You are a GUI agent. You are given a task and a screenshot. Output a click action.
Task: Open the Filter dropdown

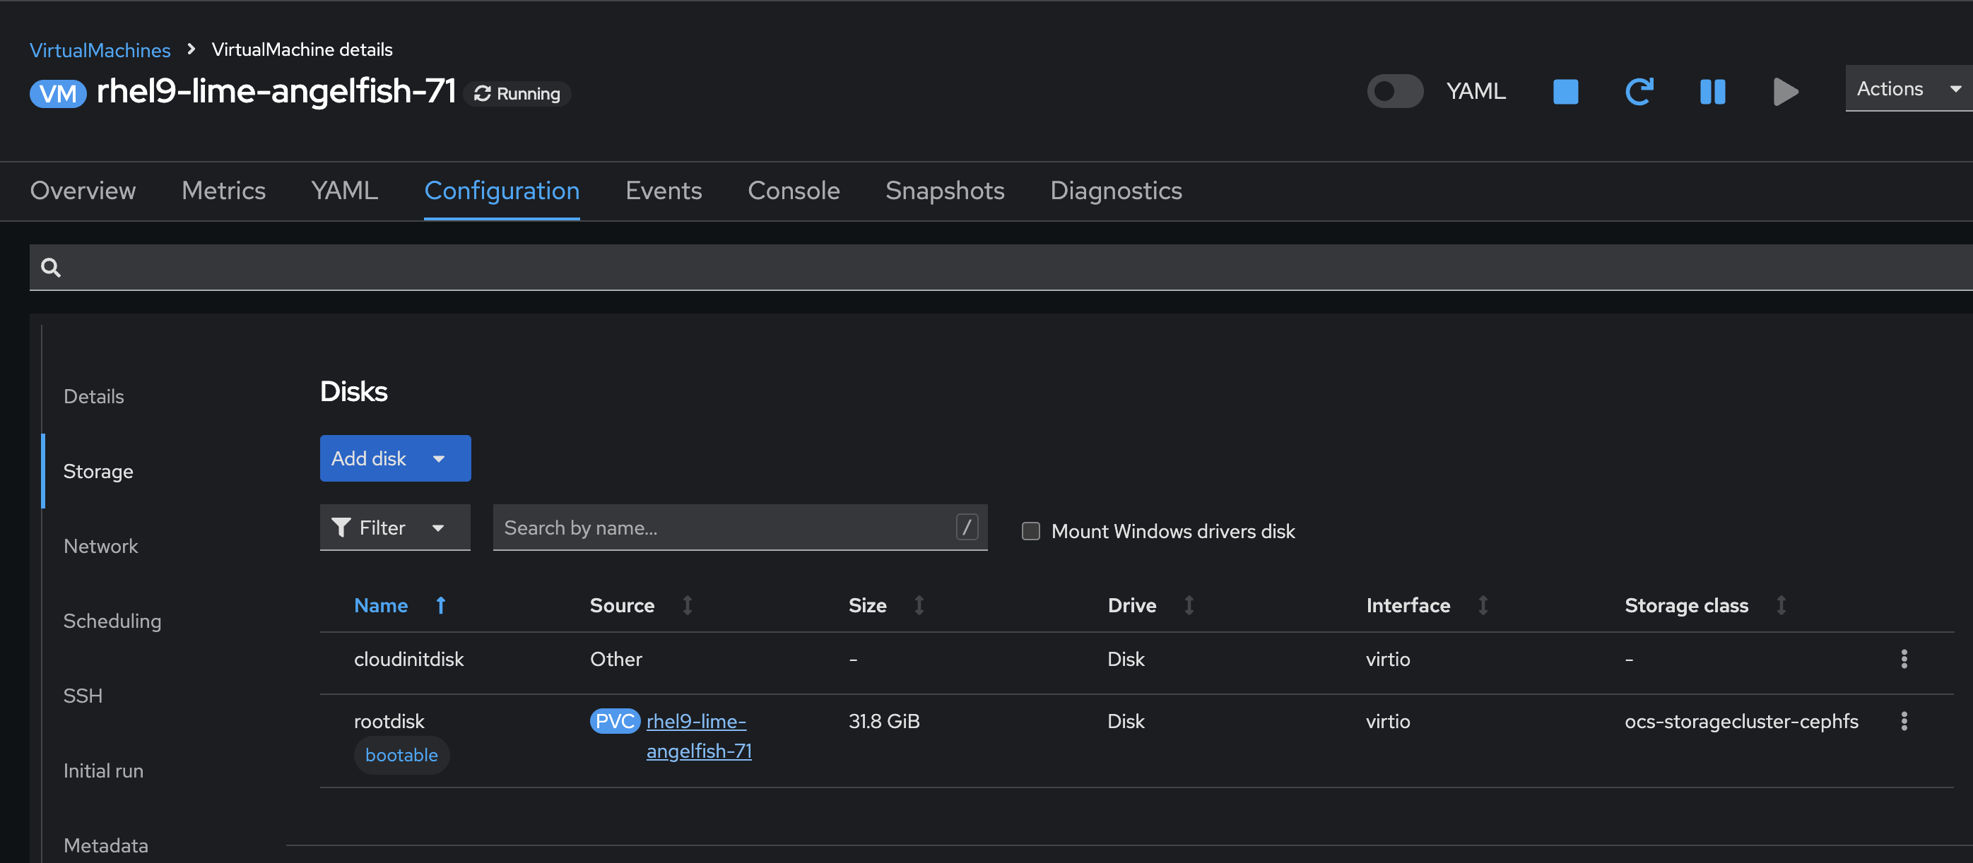click(x=394, y=528)
